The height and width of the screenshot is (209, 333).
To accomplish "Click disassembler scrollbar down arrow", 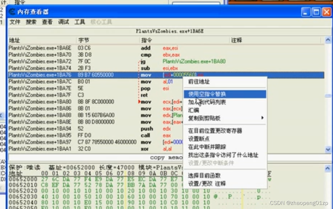I will click(328, 149).
